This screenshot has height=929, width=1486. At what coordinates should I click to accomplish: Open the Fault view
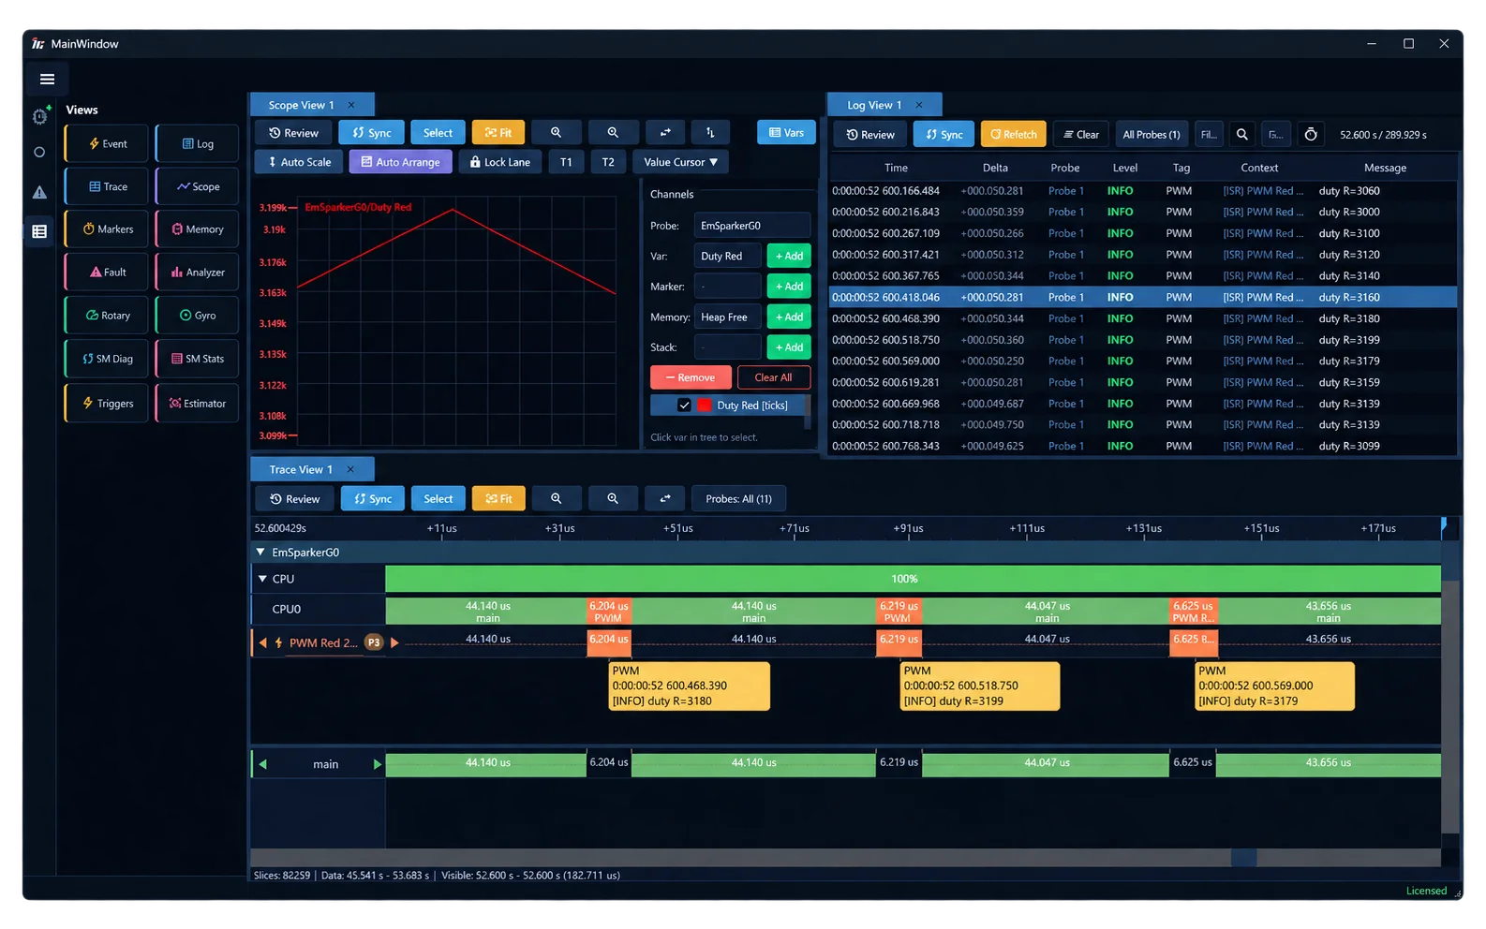coord(107,273)
